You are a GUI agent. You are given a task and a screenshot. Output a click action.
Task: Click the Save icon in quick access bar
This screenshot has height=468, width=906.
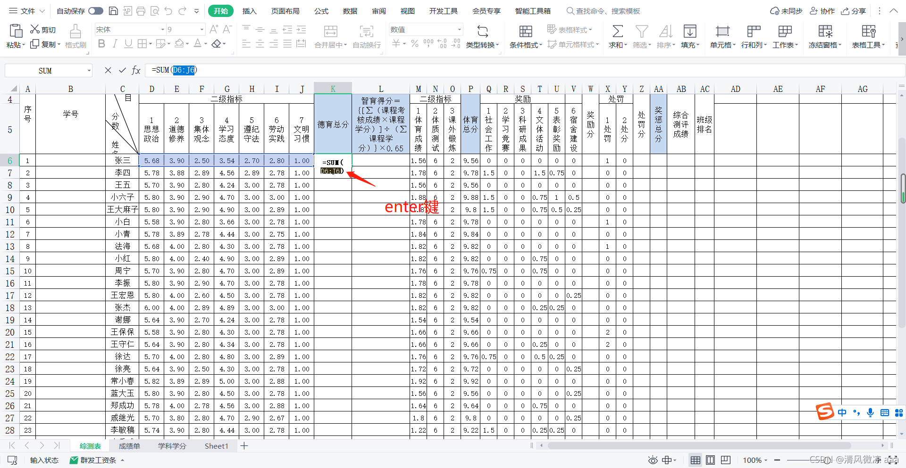pyautogui.click(x=113, y=11)
